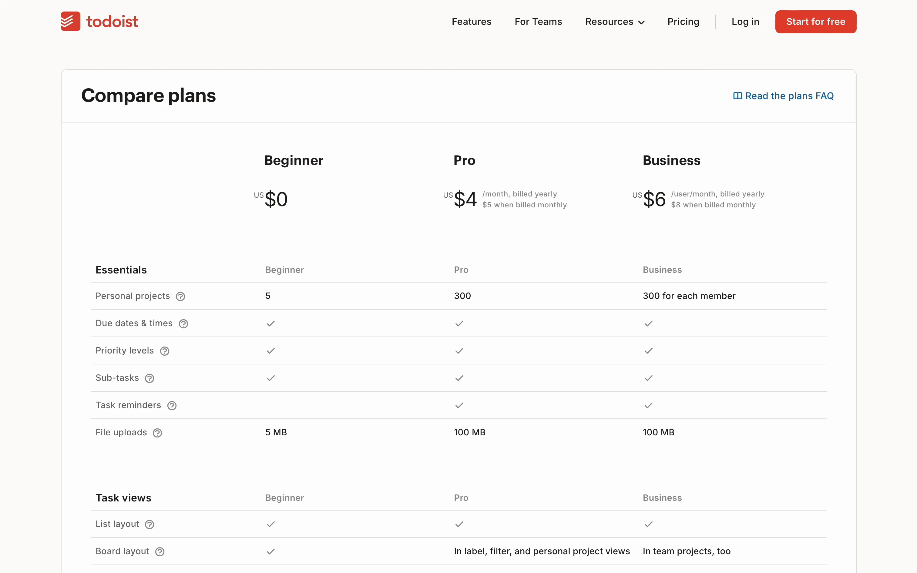Screen dimensions: 917x573
Task: Click the question mark icon beside Sub-tasks
Action: (x=150, y=378)
